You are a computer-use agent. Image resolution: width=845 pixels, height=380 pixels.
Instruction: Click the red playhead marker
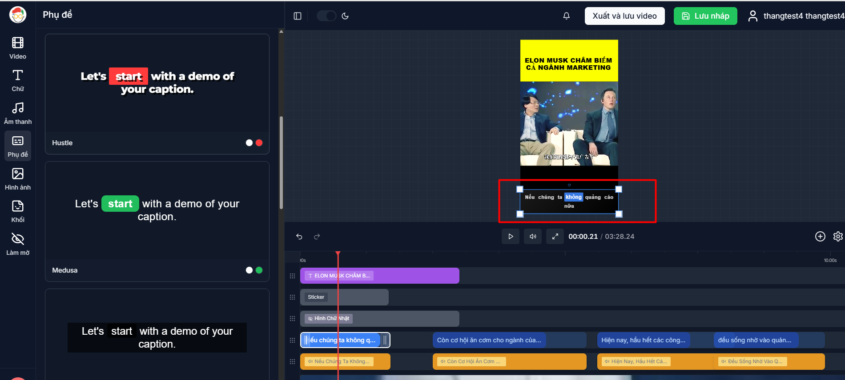pyautogui.click(x=338, y=254)
